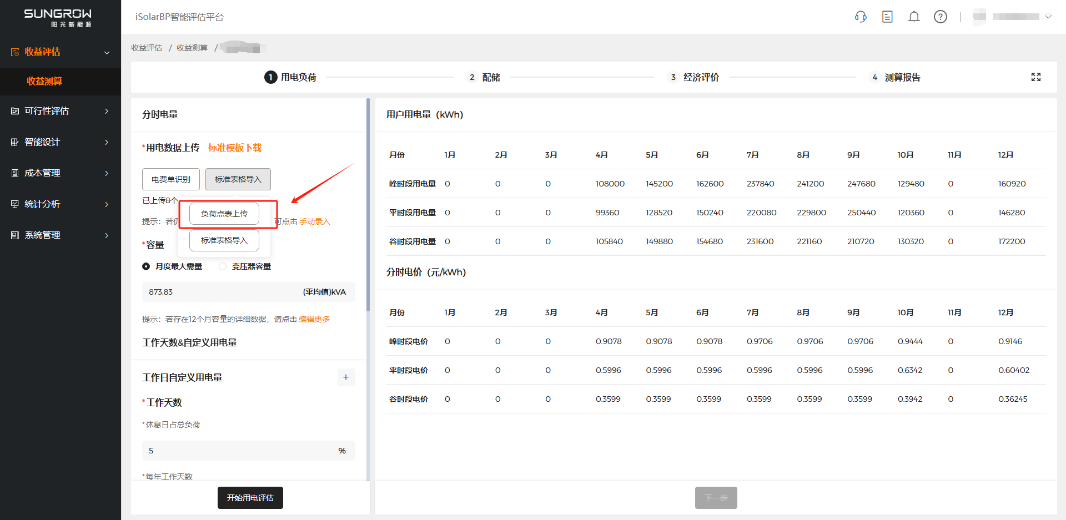Select the 月度最大需量 radio button
The image size is (1066, 520).
(x=146, y=266)
